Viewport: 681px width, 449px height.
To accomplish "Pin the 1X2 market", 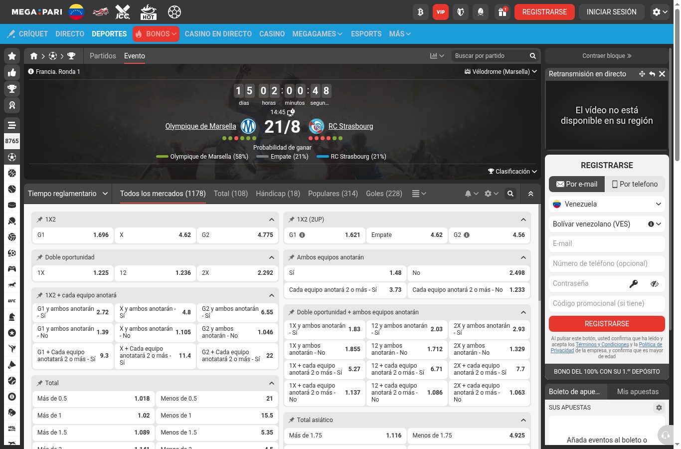I will click(x=40, y=220).
